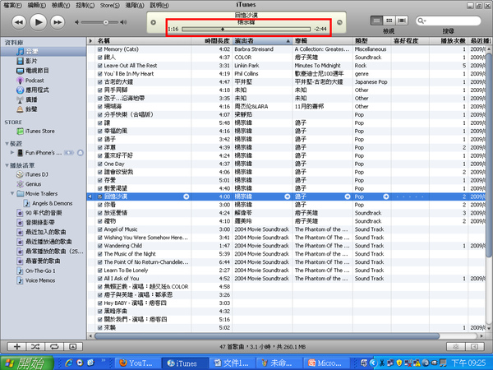The height and width of the screenshot is (370, 493).
Task: Expand Fun iPhone device tree
Action: [x=12, y=153]
